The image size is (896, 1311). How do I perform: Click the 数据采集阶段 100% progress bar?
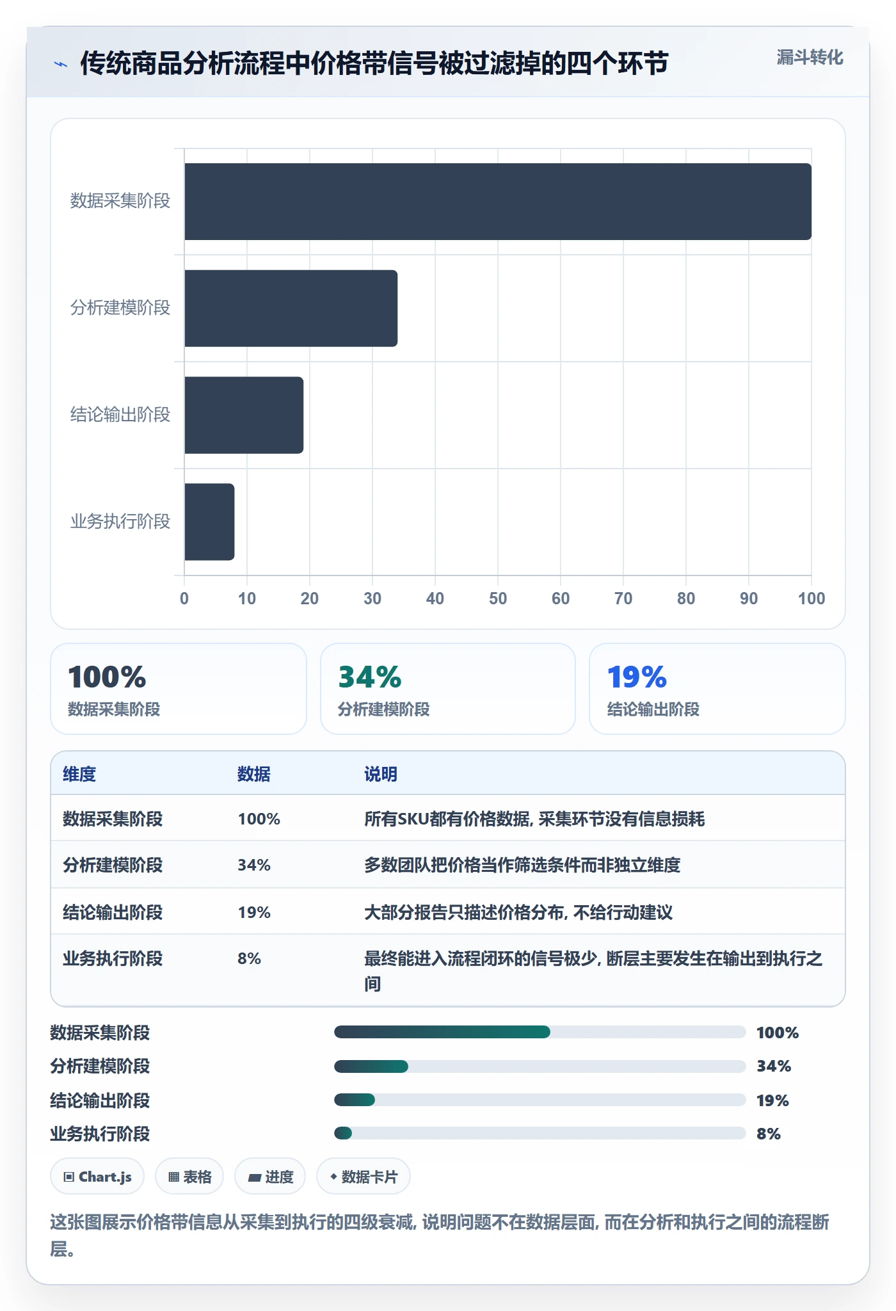point(540,1032)
